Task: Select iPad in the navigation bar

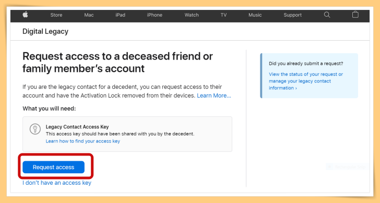Action: pos(120,15)
